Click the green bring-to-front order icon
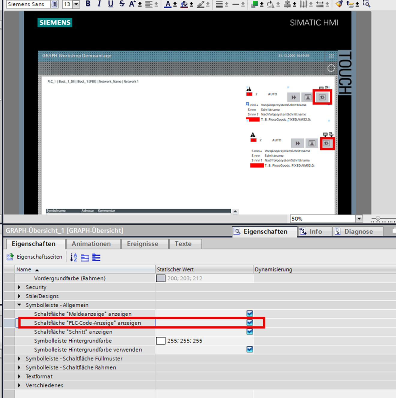 (x=255, y=4)
